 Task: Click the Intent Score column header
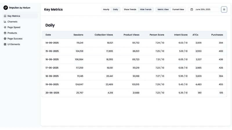[x=181, y=35]
